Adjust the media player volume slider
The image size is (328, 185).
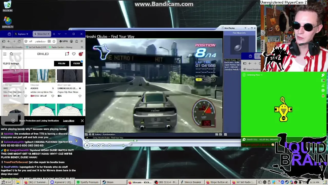click(118, 145)
